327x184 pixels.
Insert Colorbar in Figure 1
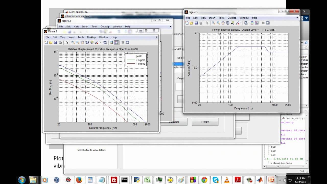pyautogui.click(x=252, y=23)
